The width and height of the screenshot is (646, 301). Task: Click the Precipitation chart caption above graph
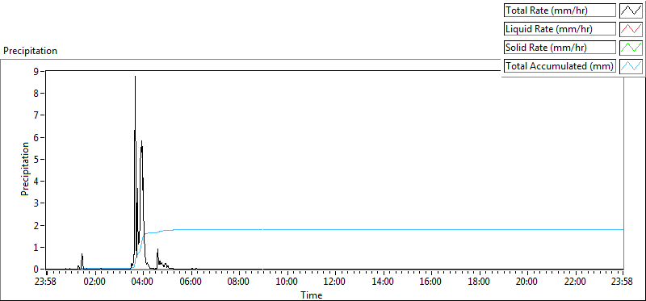31,51
